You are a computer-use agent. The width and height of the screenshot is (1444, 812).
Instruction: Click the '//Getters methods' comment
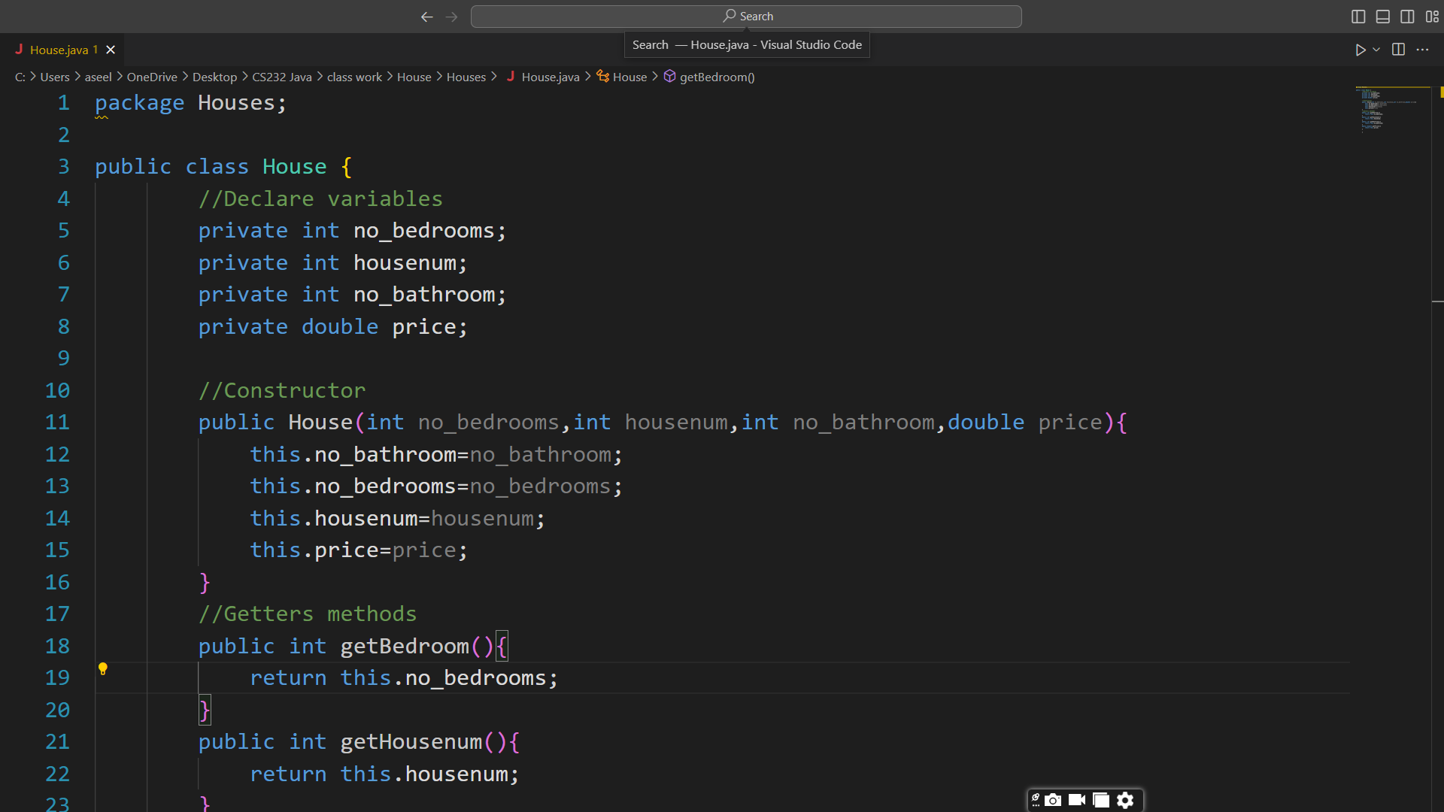point(308,614)
